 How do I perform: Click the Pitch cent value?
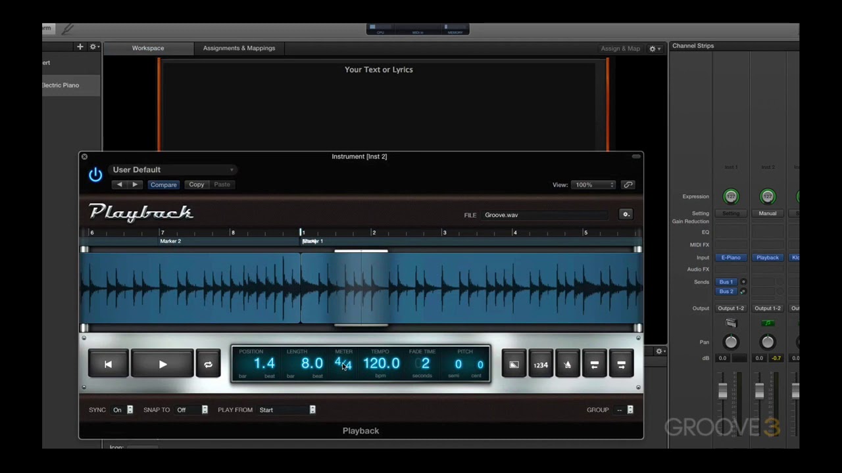(480, 365)
